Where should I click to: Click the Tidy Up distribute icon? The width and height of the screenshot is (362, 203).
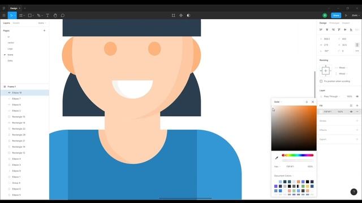(x=357, y=30)
